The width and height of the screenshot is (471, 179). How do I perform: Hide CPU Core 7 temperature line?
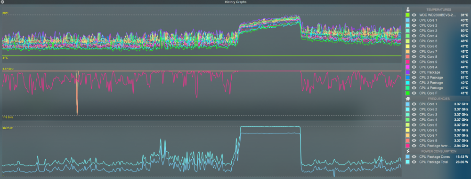click(x=414, y=51)
